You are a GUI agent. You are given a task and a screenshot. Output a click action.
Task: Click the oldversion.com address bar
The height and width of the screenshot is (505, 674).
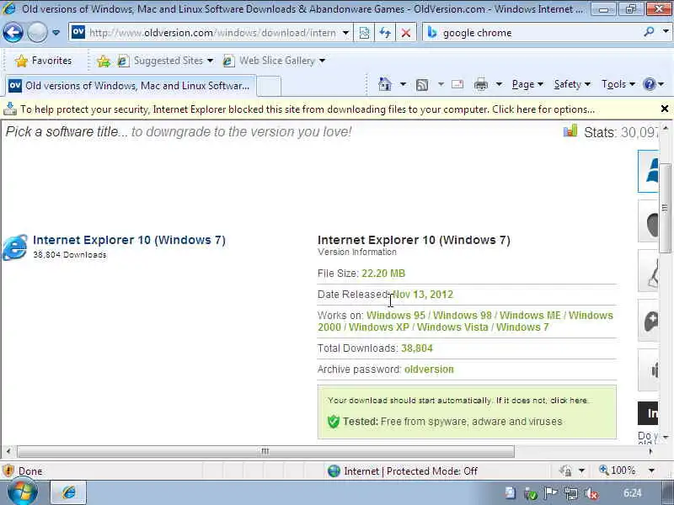(211, 33)
